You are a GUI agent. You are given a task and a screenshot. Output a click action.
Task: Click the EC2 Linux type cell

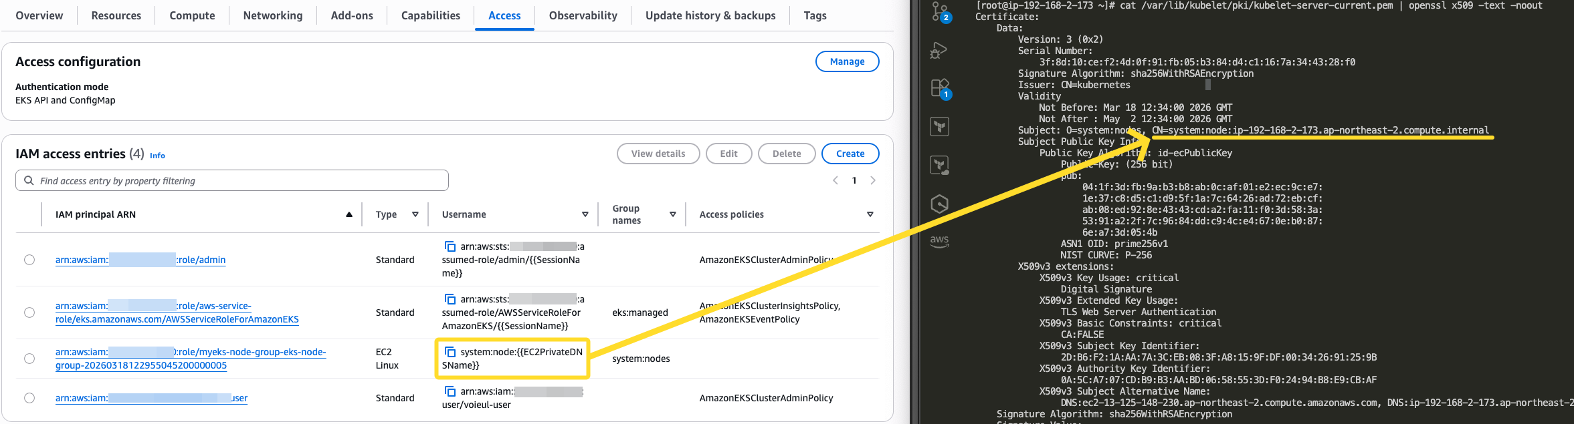387,359
